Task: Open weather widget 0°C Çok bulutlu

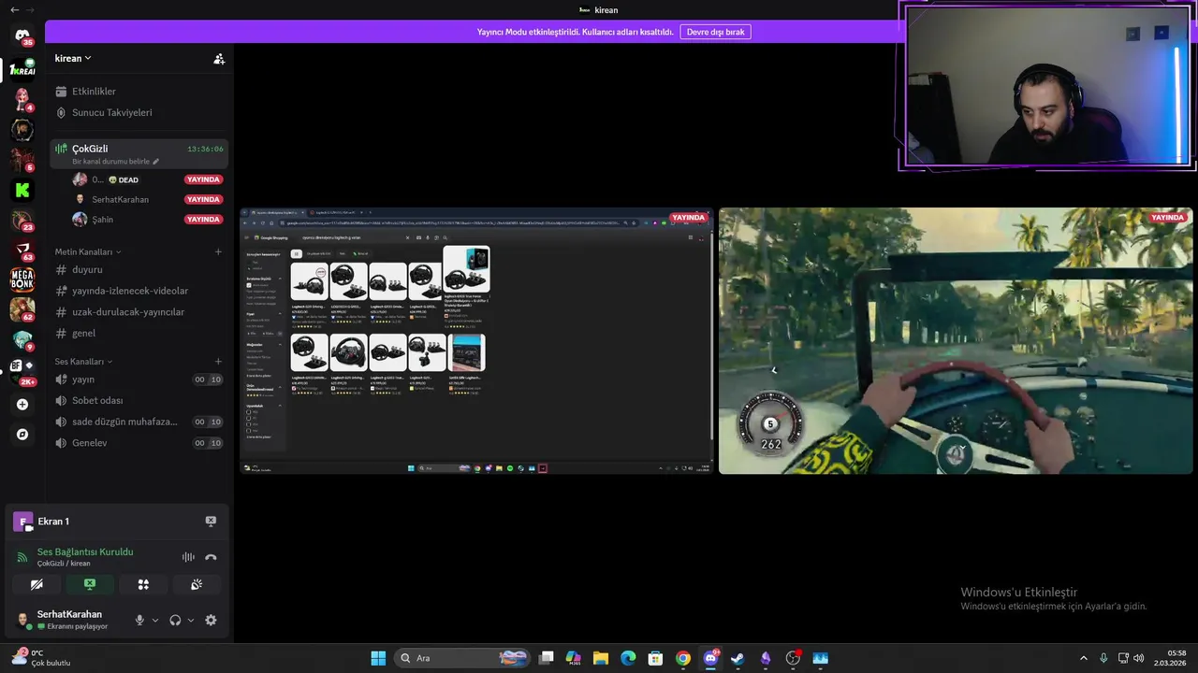Action: pyautogui.click(x=42, y=658)
